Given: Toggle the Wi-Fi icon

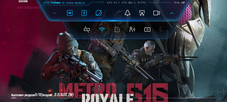Looking at the screenshot, I should pos(102,30).
